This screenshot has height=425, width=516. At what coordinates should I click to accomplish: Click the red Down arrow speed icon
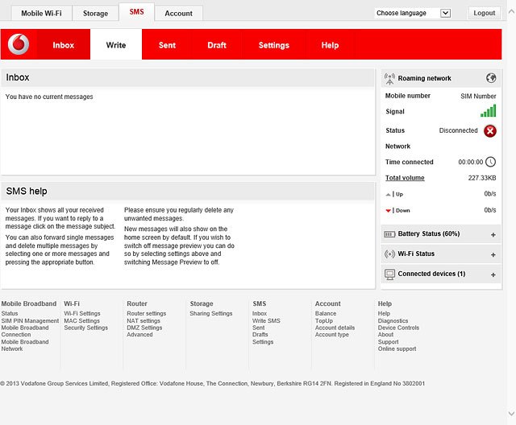[x=389, y=211]
